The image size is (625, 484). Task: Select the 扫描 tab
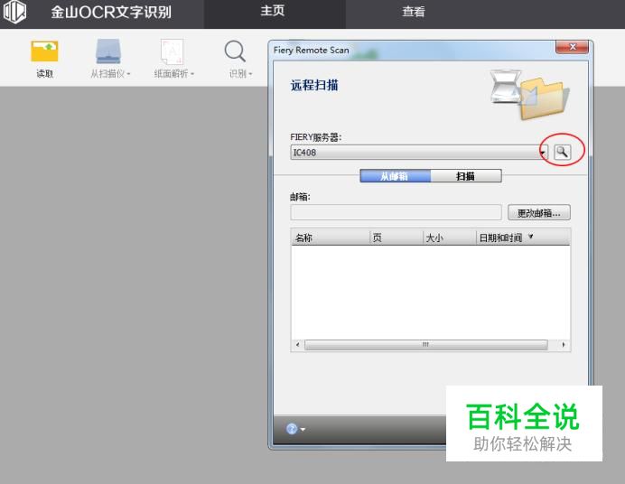tap(465, 176)
